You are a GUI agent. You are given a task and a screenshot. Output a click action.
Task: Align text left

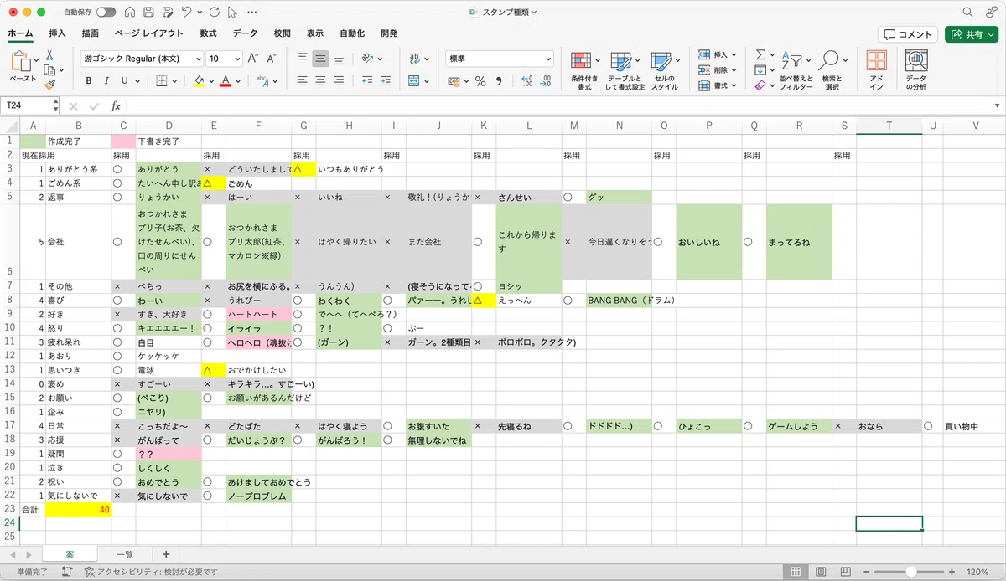[303, 81]
